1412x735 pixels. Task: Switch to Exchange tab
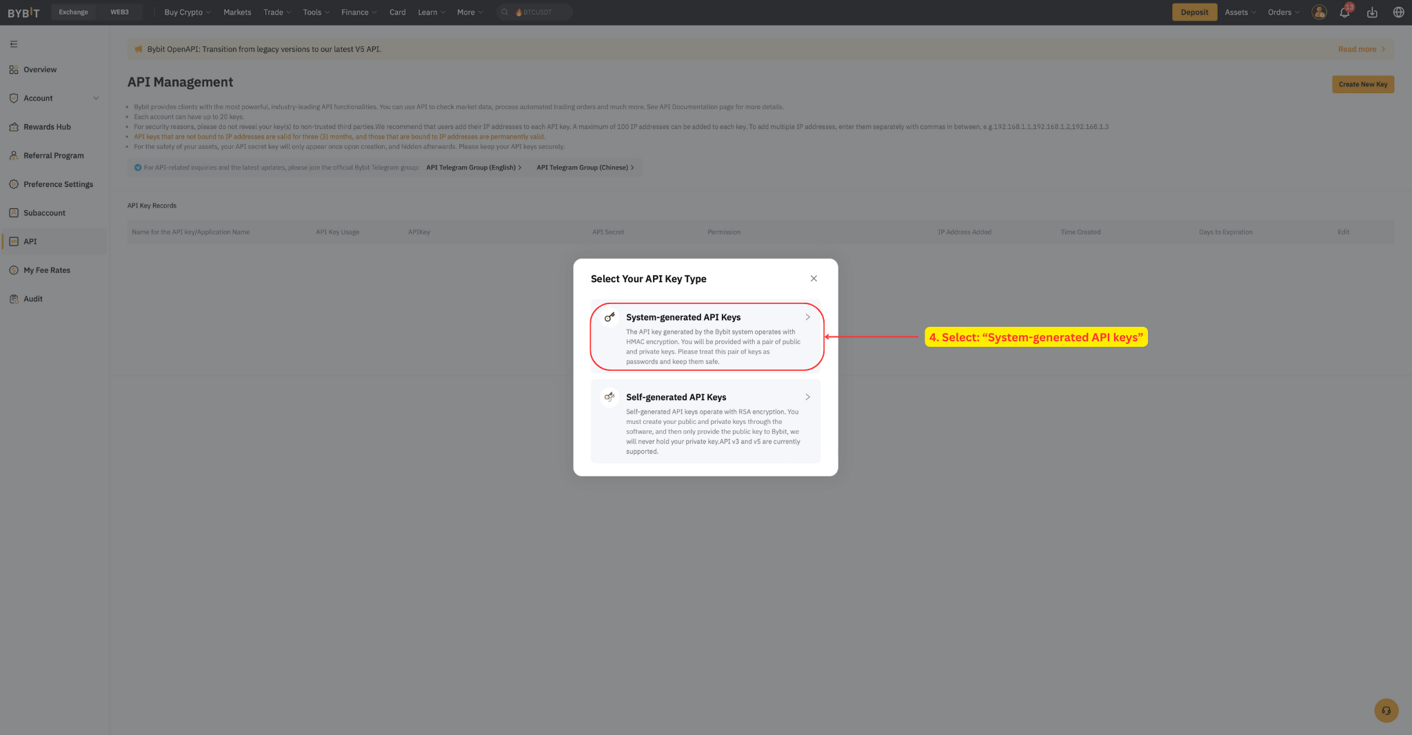[x=74, y=12]
